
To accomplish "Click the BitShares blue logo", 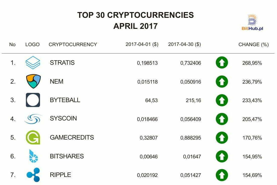I will tap(33, 156).
